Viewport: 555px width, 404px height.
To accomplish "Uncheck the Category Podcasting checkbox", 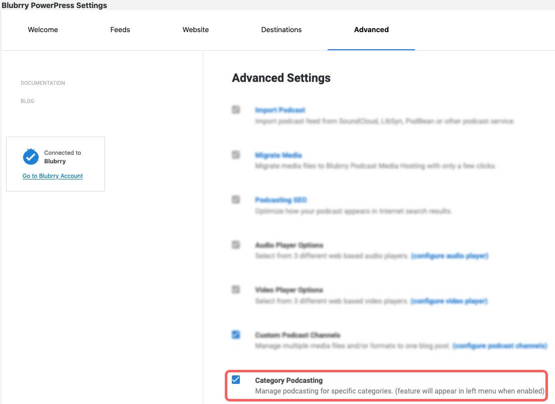I will [236, 379].
